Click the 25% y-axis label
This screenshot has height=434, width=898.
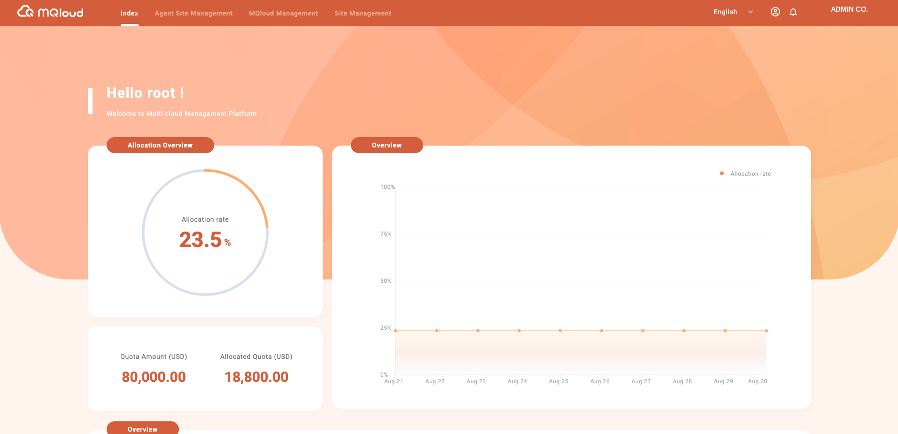[x=386, y=328]
